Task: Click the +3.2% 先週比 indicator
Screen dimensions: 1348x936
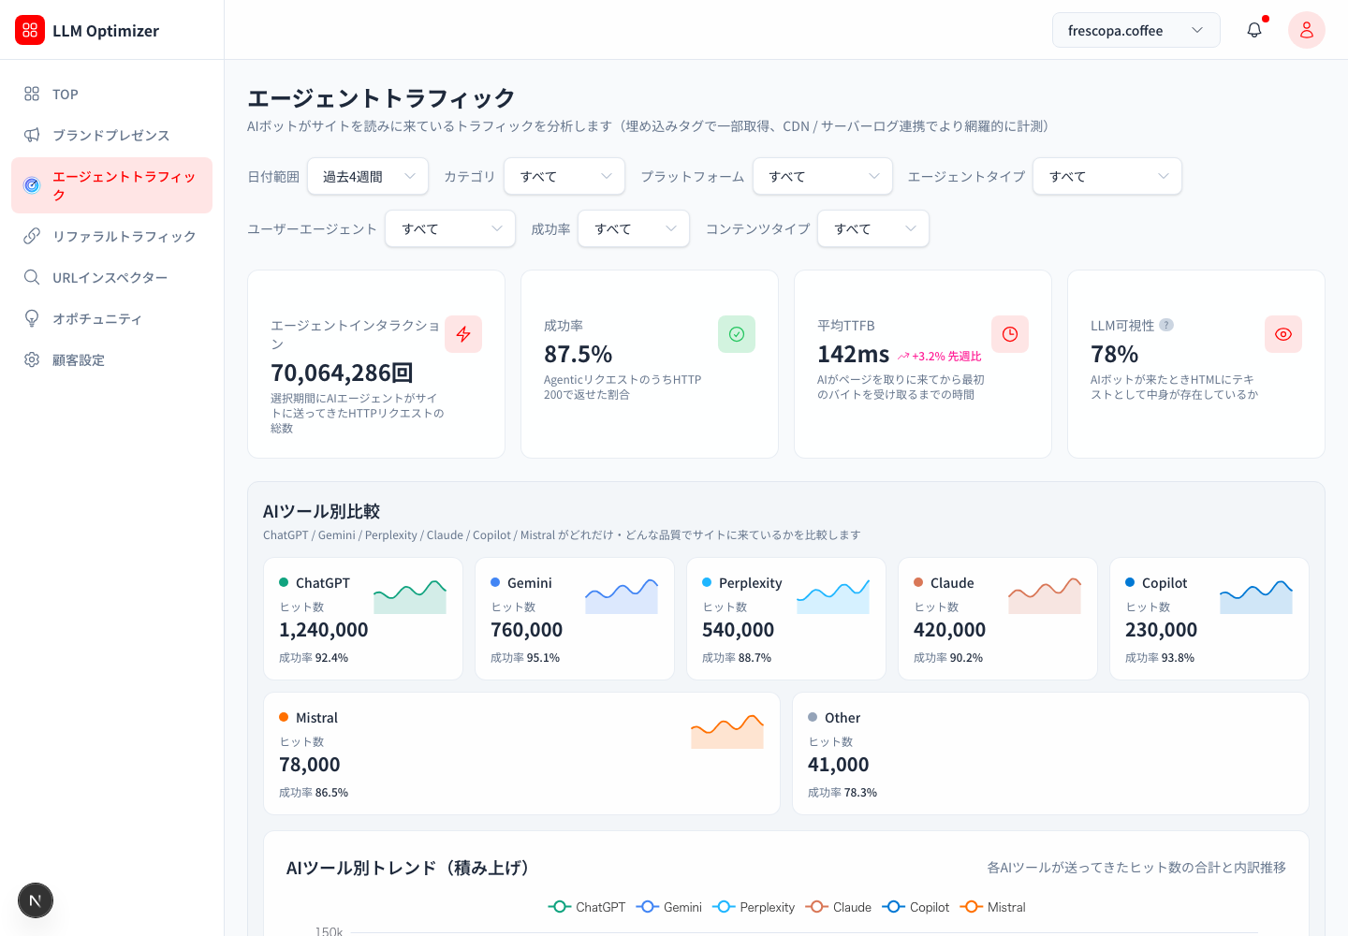Action: [x=939, y=357]
